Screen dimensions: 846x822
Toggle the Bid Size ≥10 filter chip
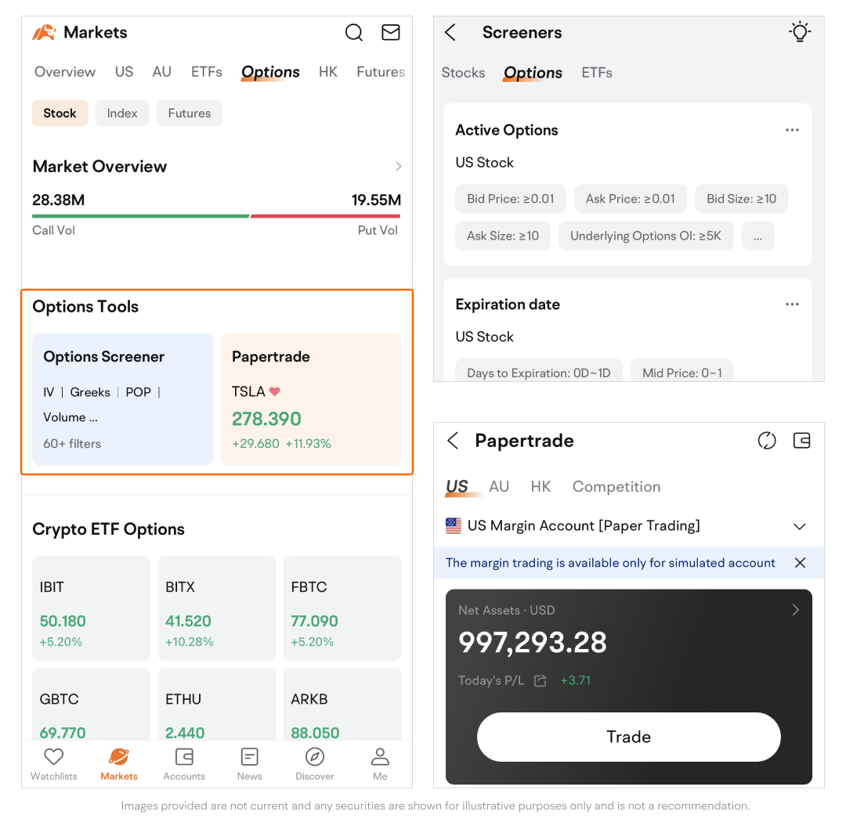741,199
